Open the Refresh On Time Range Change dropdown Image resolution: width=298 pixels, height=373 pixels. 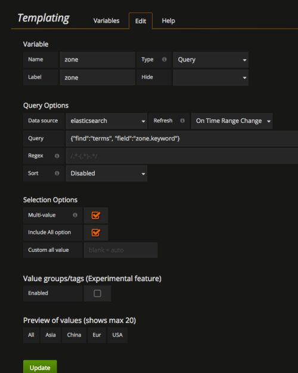[x=232, y=121]
